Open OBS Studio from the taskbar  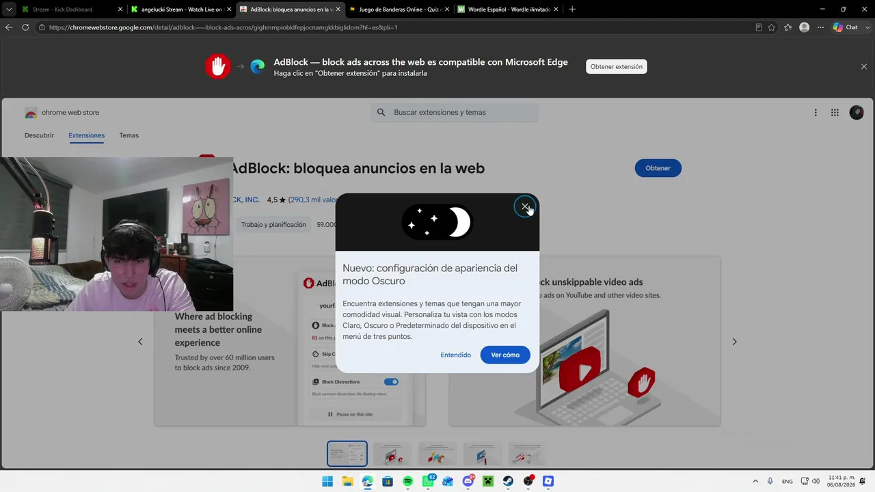pos(528,481)
